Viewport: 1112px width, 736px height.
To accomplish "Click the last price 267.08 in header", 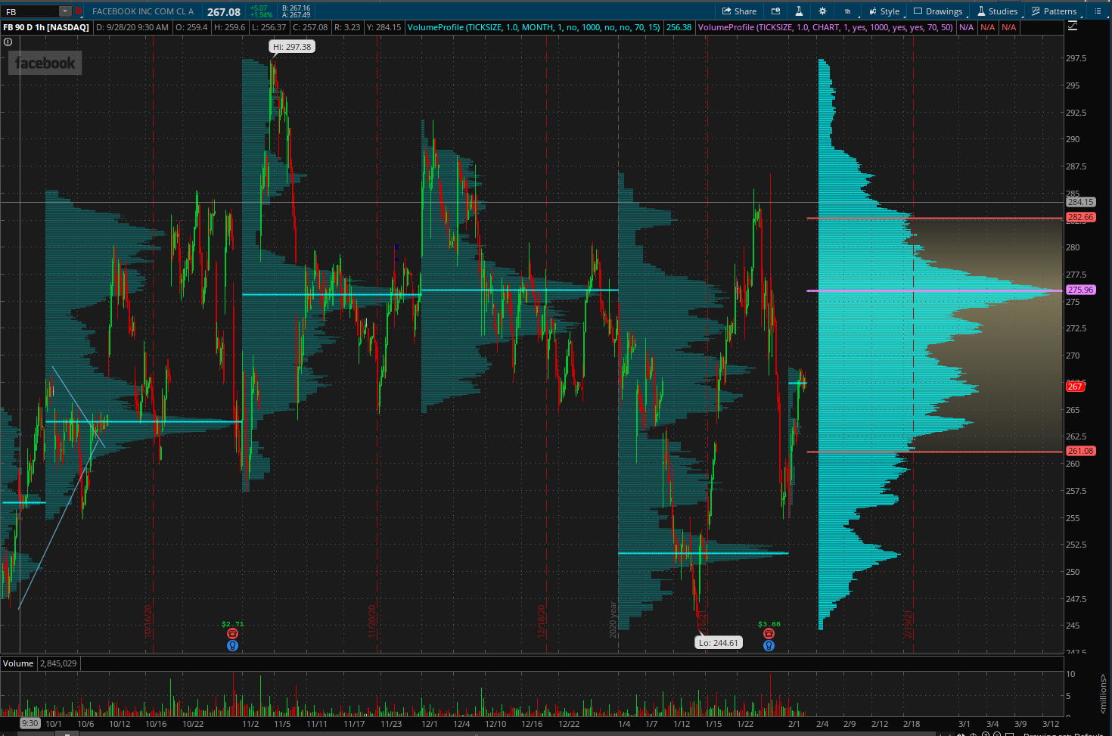I will pos(224,12).
